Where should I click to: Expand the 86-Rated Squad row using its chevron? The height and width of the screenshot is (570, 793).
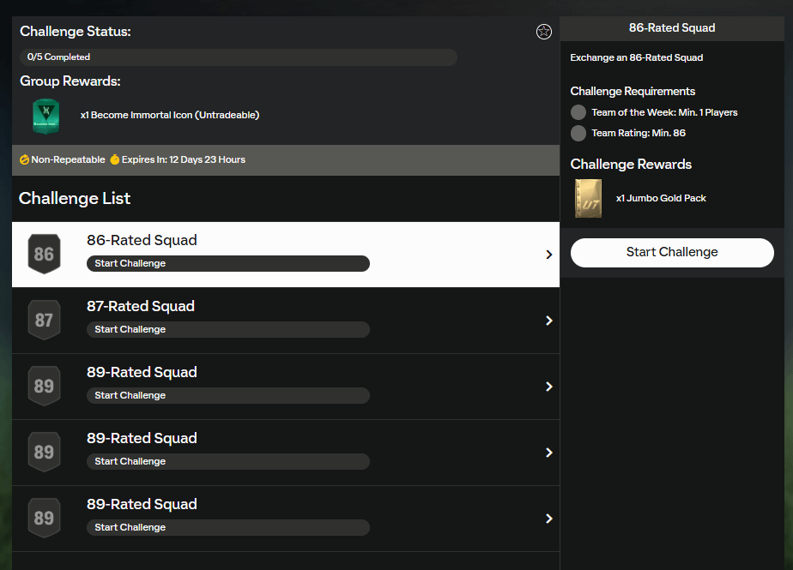click(x=549, y=255)
